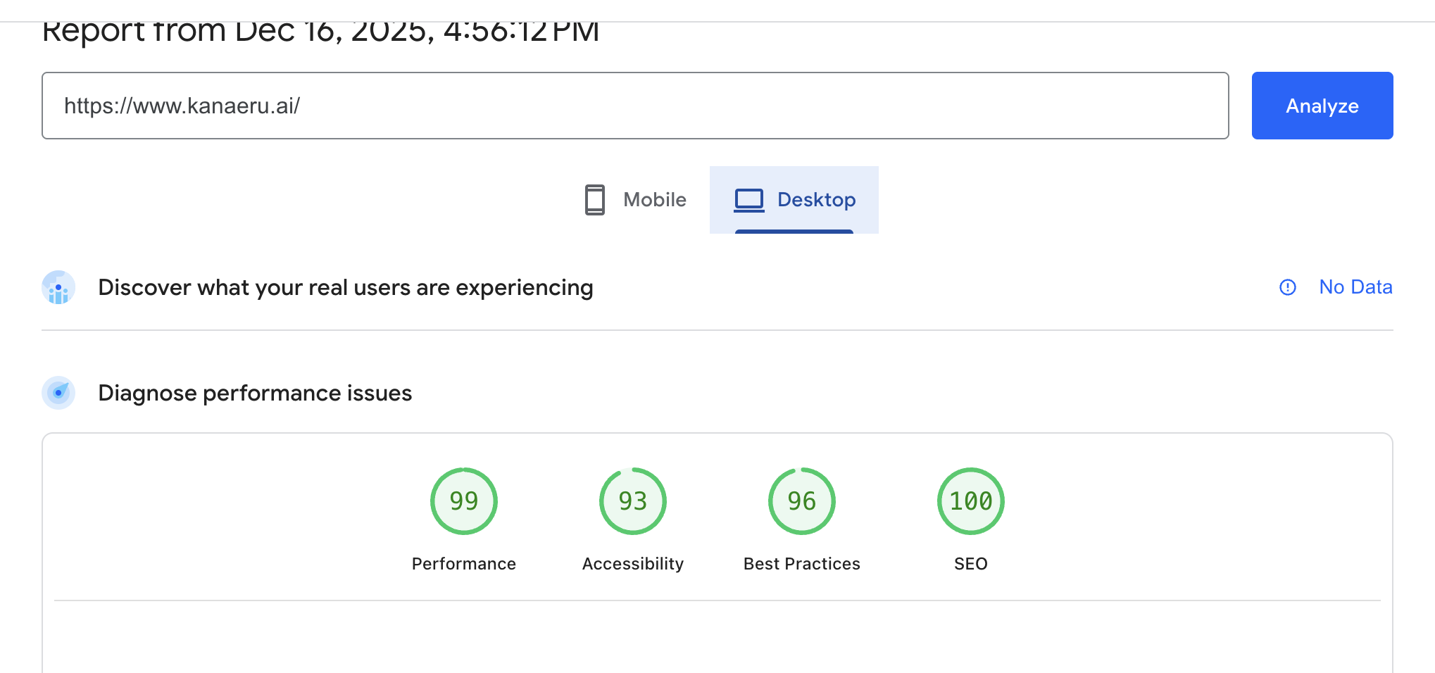Click the Performance label below its gauge
Image resolution: width=1435 pixels, height=673 pixels.
pos(463,563)
